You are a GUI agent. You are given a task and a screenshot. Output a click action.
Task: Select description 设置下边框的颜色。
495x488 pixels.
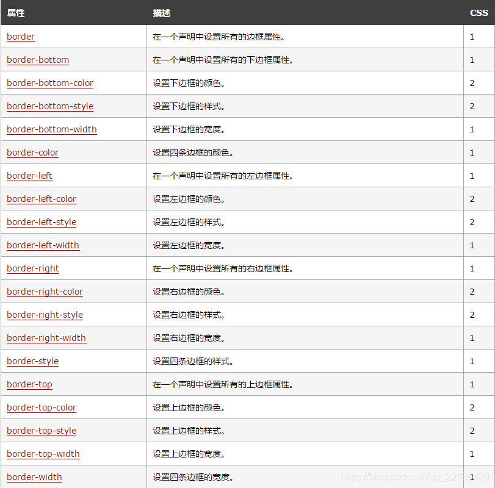pyautogui.click(x=189, y=84)
